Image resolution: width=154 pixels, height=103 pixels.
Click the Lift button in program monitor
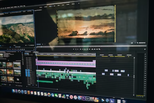[92, 49]
